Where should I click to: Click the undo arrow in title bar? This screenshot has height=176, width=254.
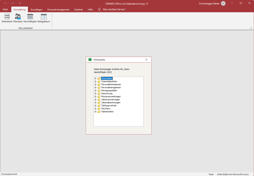tap(5, 3)
